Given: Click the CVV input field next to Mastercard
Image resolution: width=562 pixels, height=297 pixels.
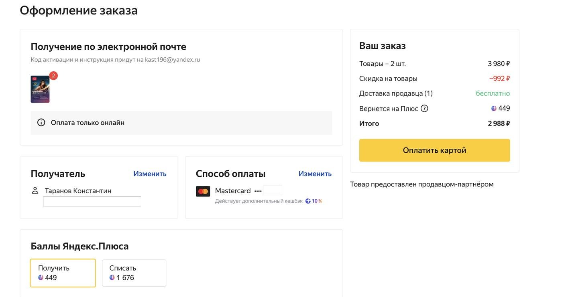Looking at the screenshot, I should point(273,190).
